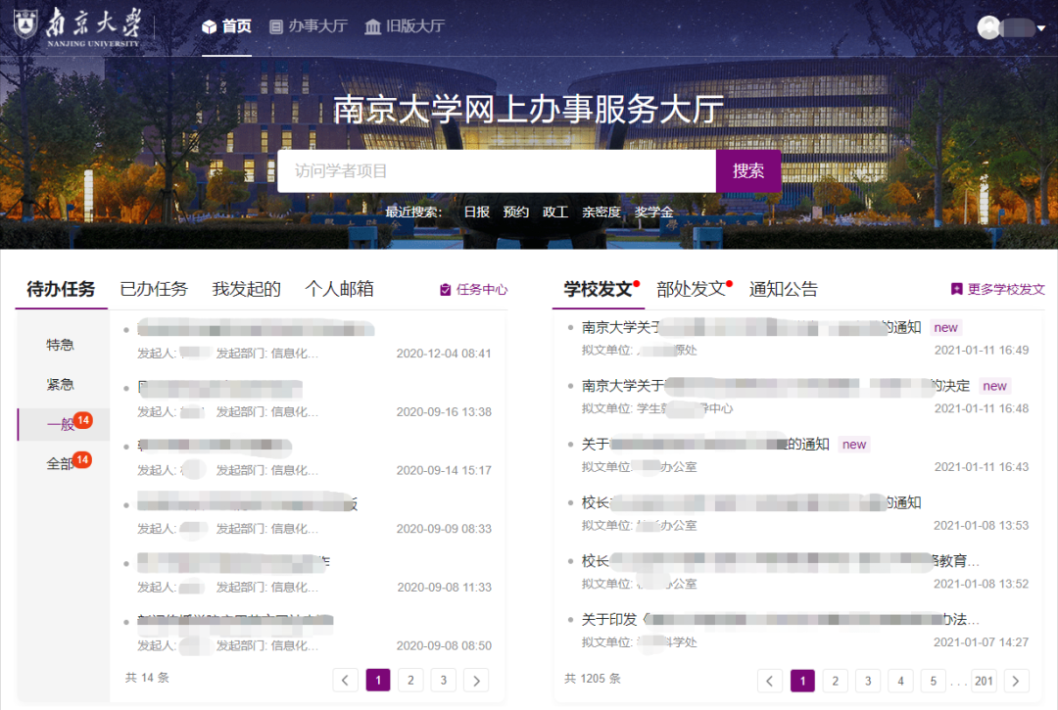This screenshot has height=710, width=1058.
Task: Open task dated 2020-09-08 08:50
Action: [309, 633]
